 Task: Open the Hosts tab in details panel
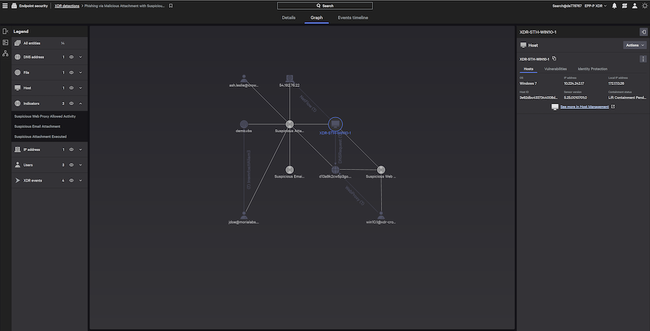tap(528, 69)
